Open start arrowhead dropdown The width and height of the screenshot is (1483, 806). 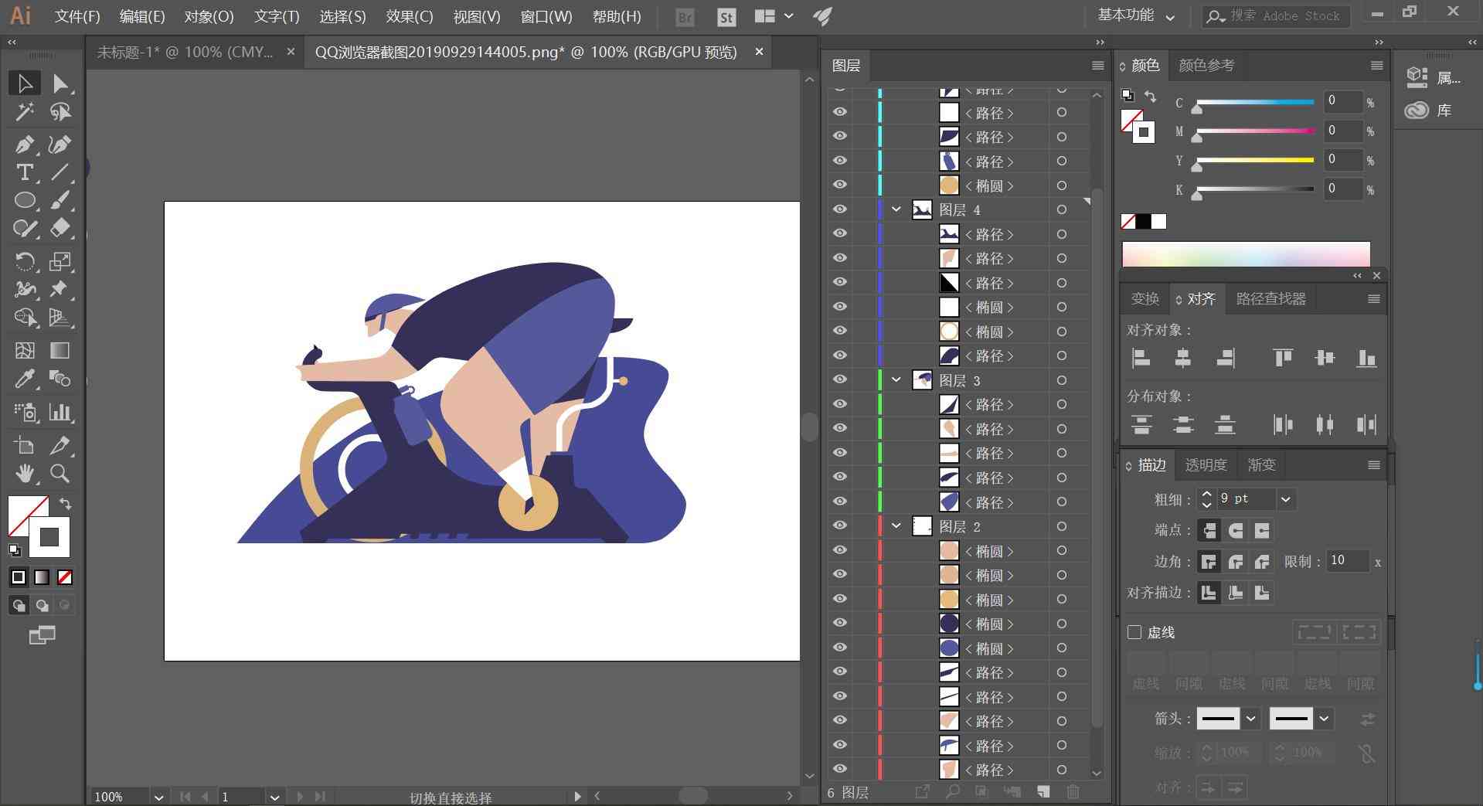coord(1250,719)
